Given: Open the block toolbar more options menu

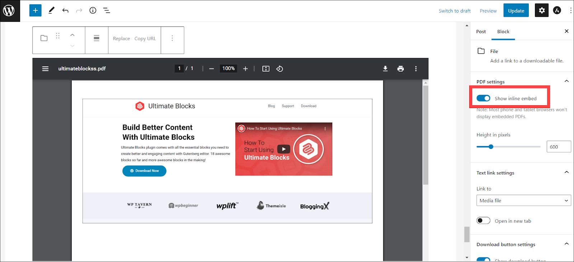Looking at the screenshot, I should coord(172,38).
